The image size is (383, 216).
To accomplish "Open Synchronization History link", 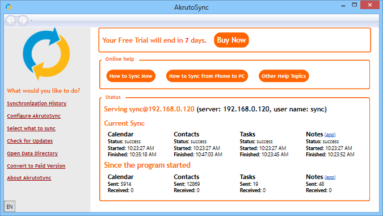I will tap(37, 103).
